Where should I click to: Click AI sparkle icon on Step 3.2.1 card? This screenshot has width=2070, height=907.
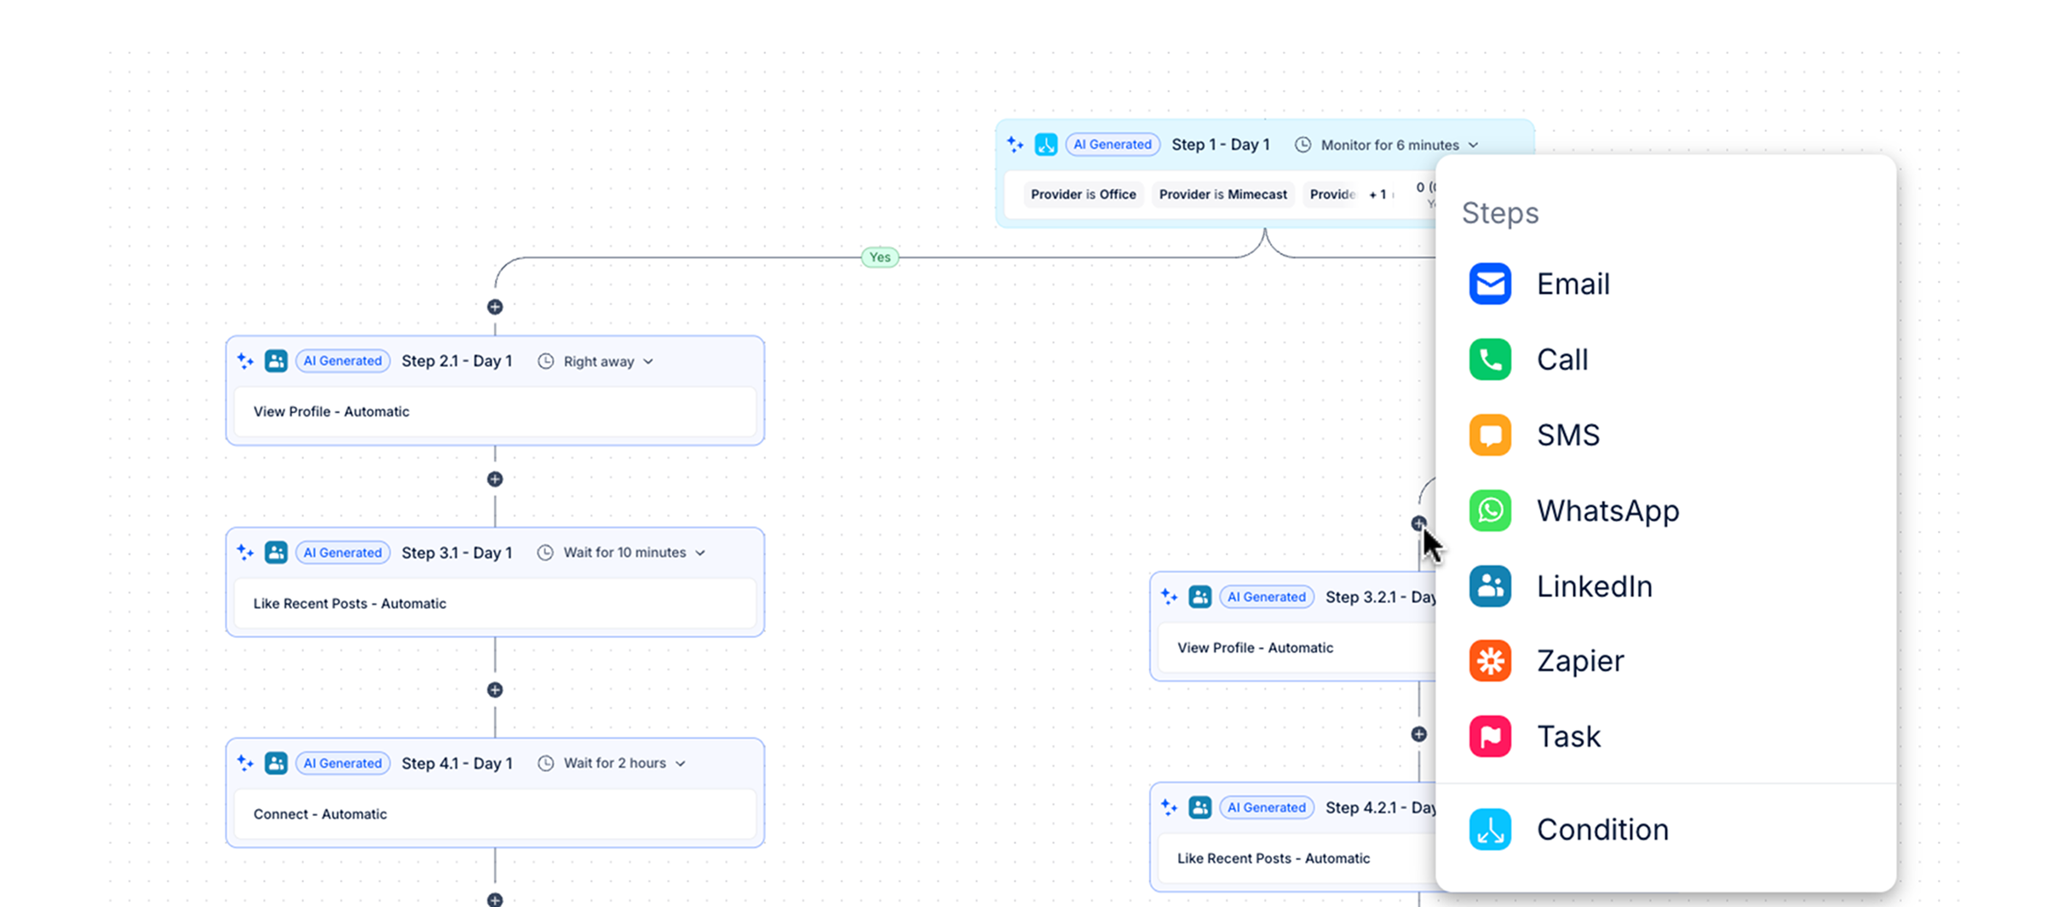tap(1169, 597)
